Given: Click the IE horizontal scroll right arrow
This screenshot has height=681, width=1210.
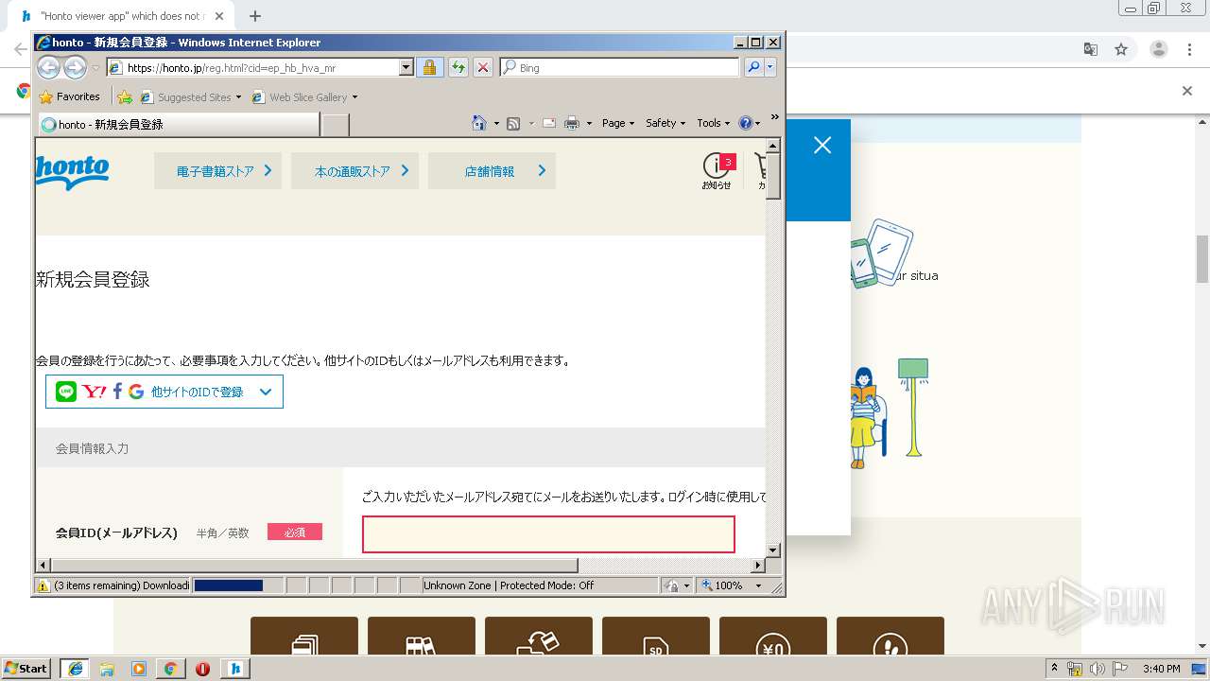Looking at the screenshot, I should [x=757, y=566].
